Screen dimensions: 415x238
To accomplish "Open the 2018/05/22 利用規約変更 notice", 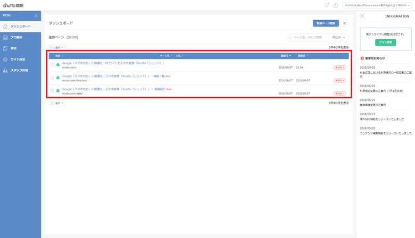I will pyautogui.click(x=381, y=91).
